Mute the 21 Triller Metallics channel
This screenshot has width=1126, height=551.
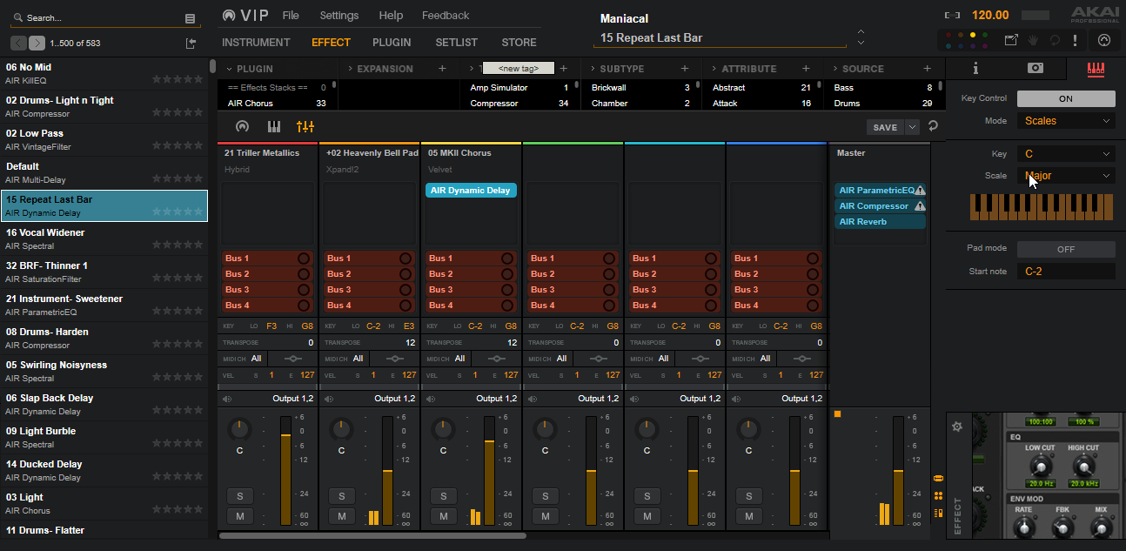pyautogui.click(x=240, y=516)
